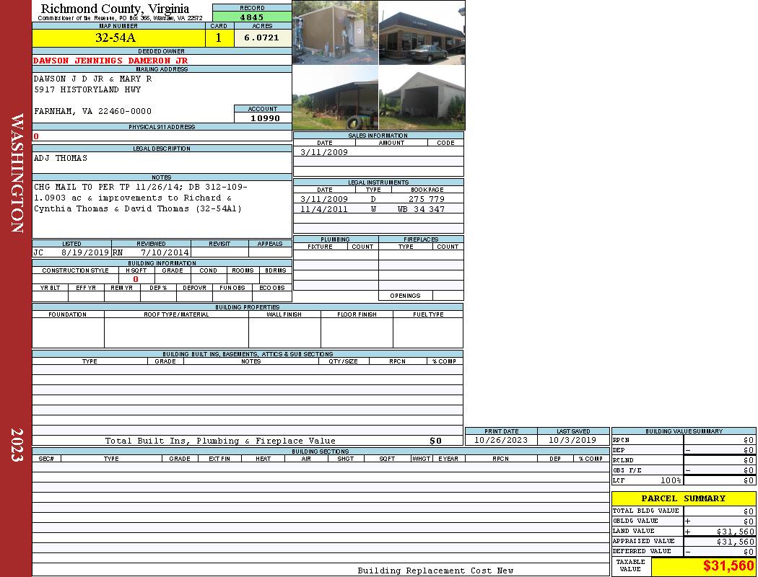Click the yellow Parcel Summary header

[683, 498]
